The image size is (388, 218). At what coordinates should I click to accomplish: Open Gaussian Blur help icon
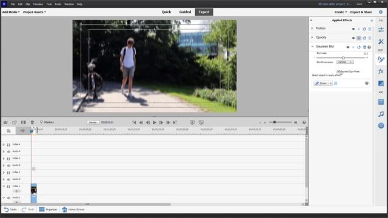tap(369, 47)
